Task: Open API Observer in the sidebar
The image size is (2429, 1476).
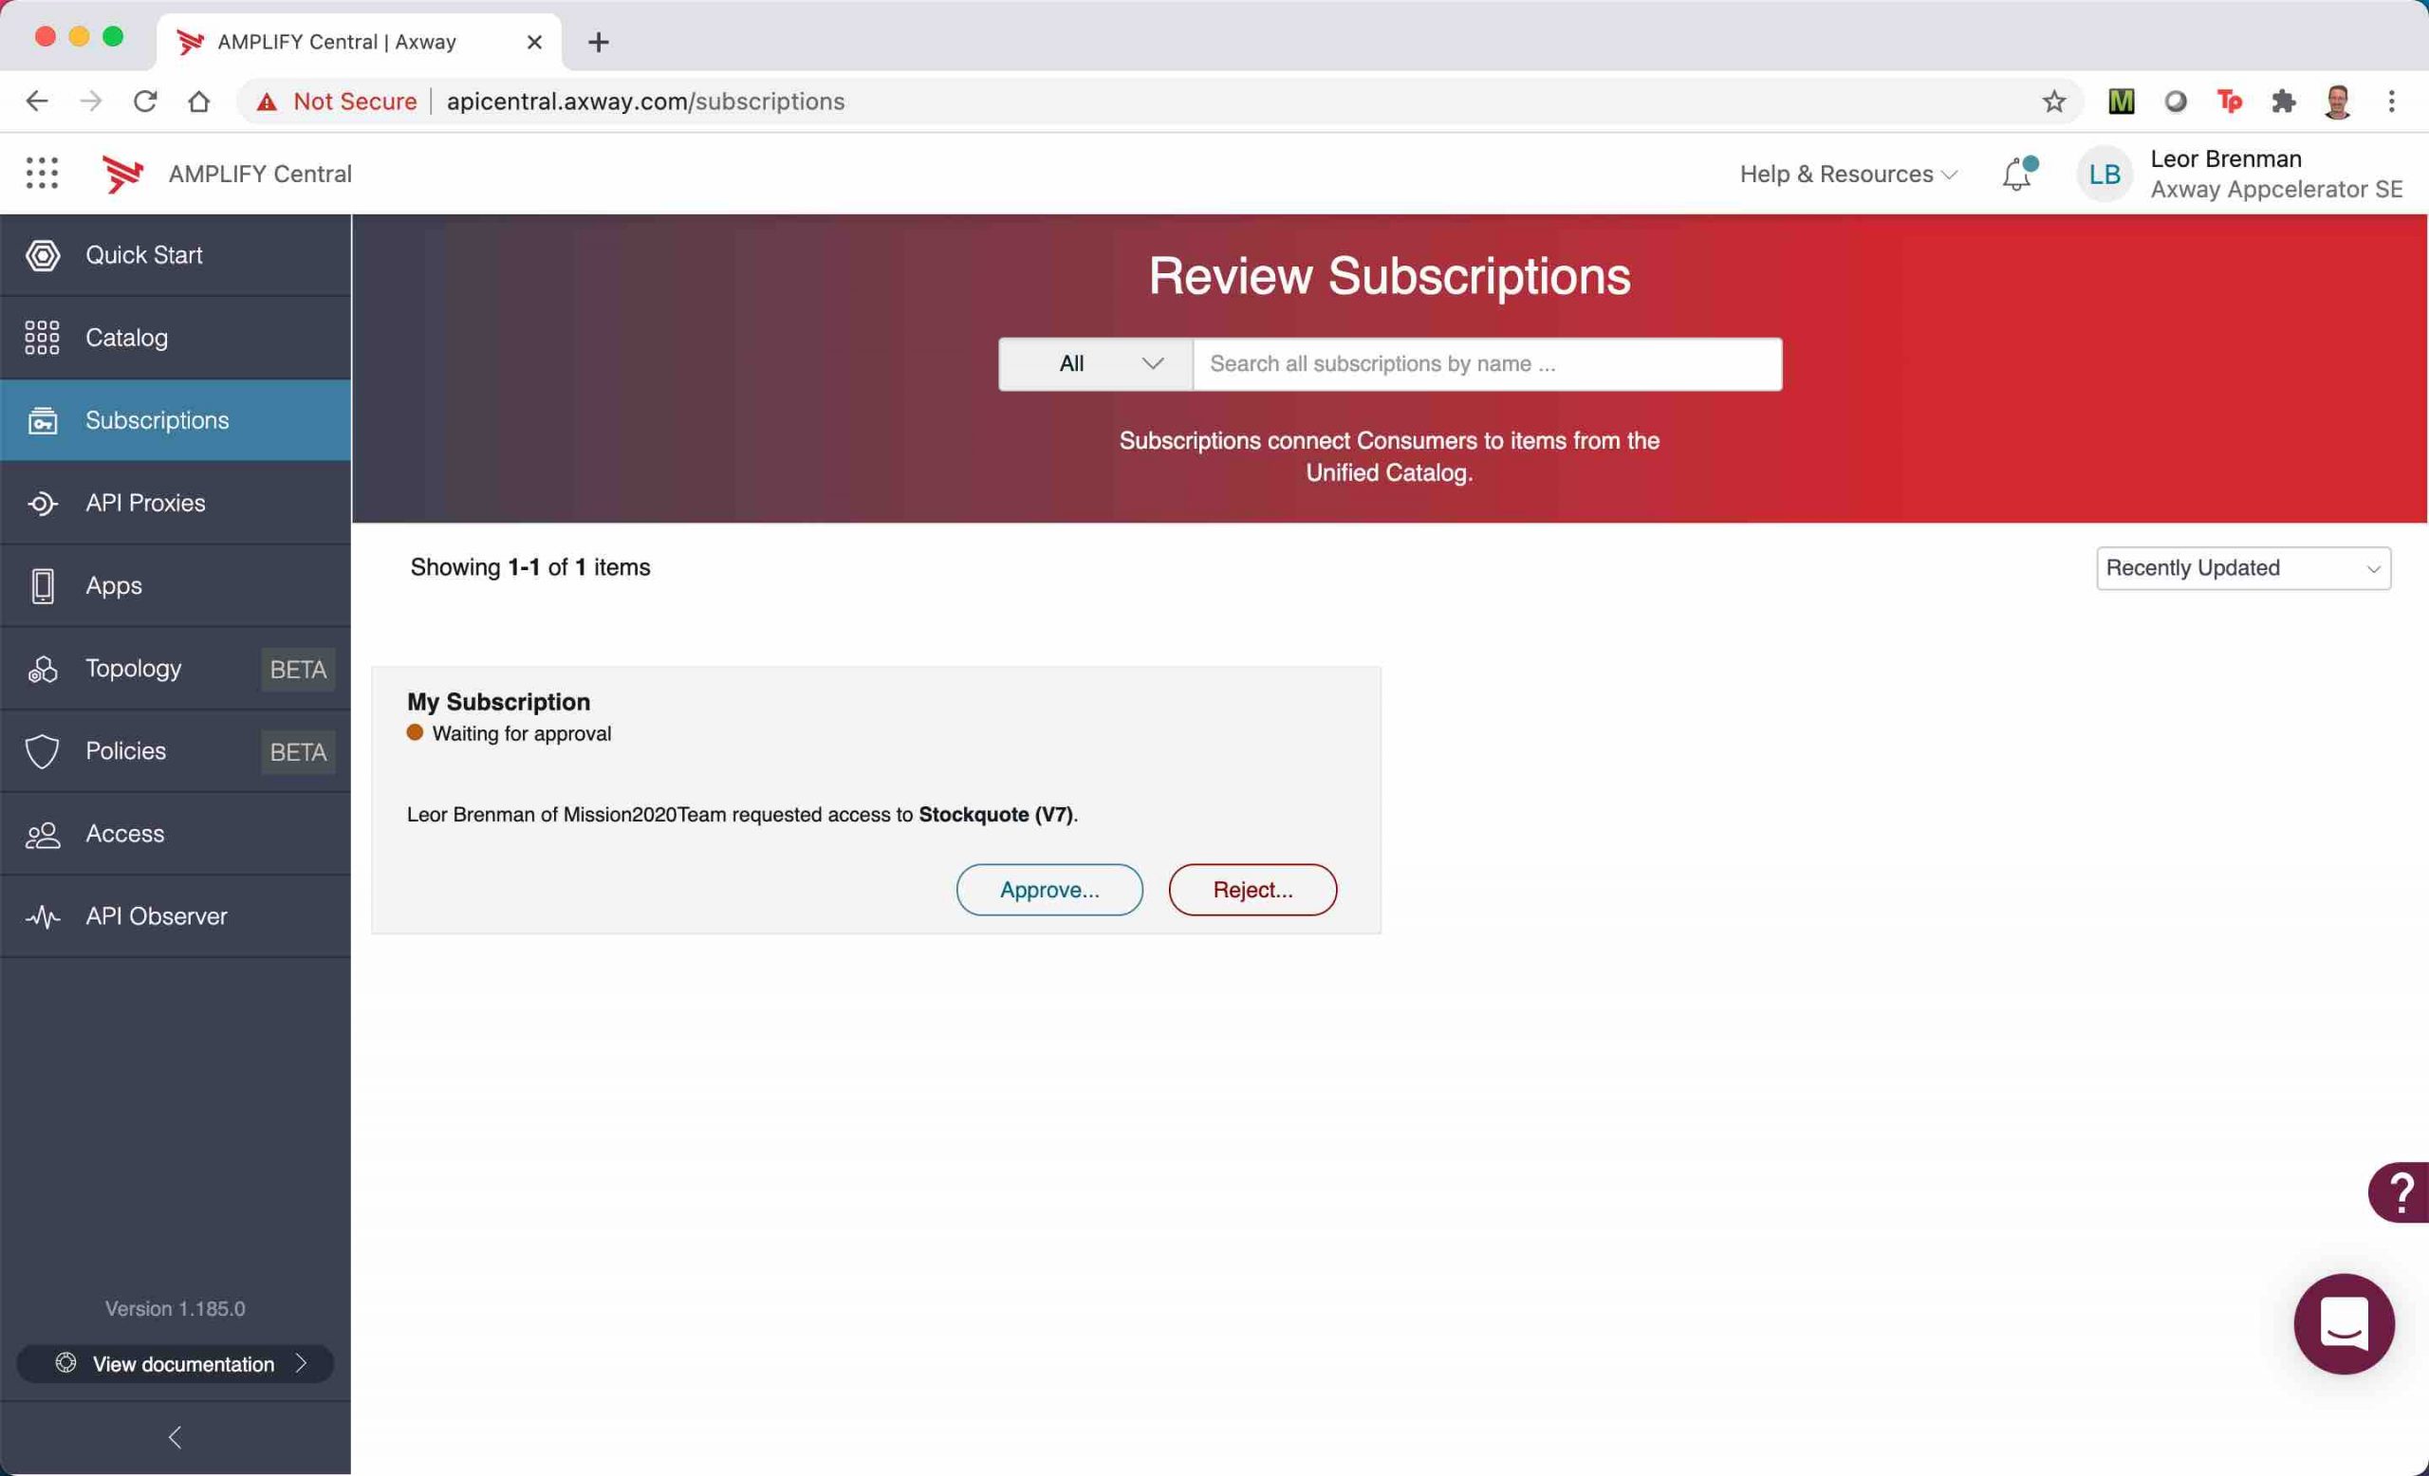Action: click(x=176, y=917)
